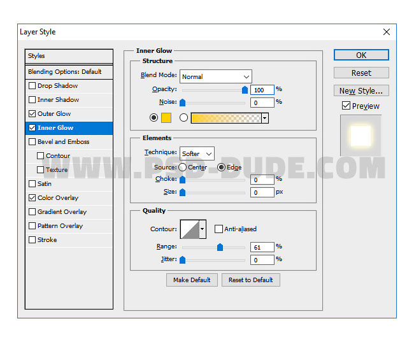The image size is (414, 342).
Task: Enable the Drop Shadow checkbox
Action: 32,86
